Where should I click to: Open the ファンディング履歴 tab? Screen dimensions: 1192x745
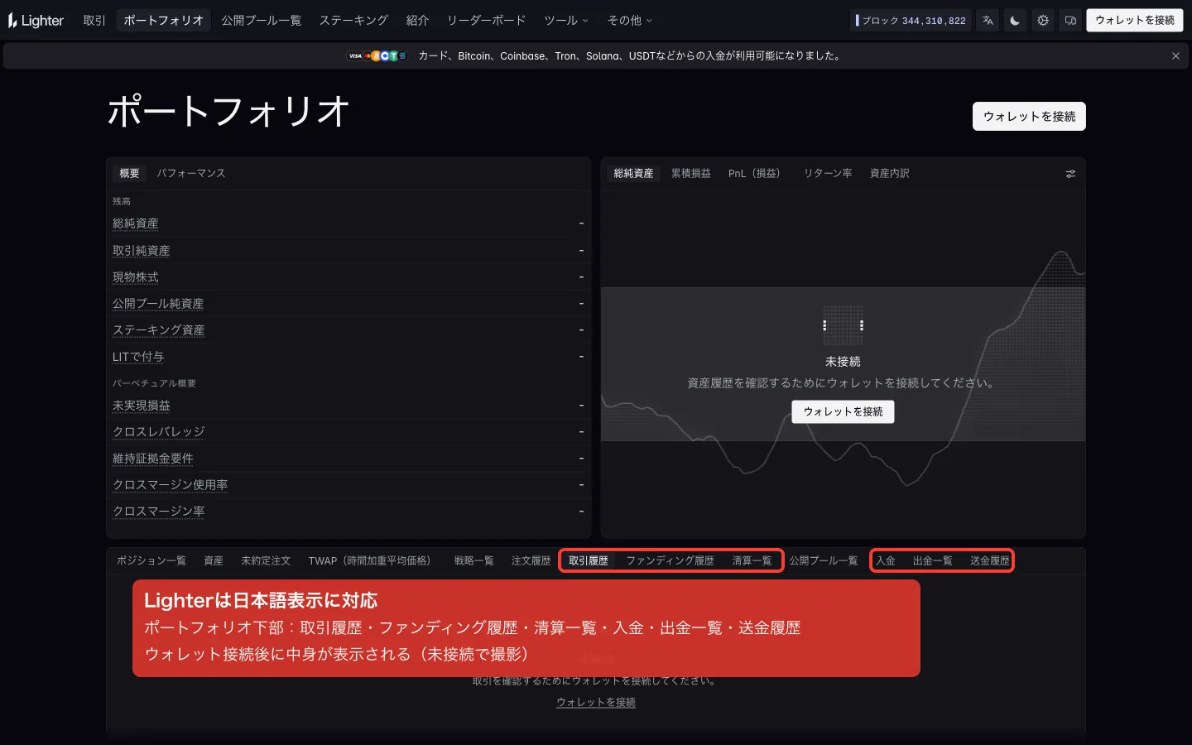coord(670,561)
